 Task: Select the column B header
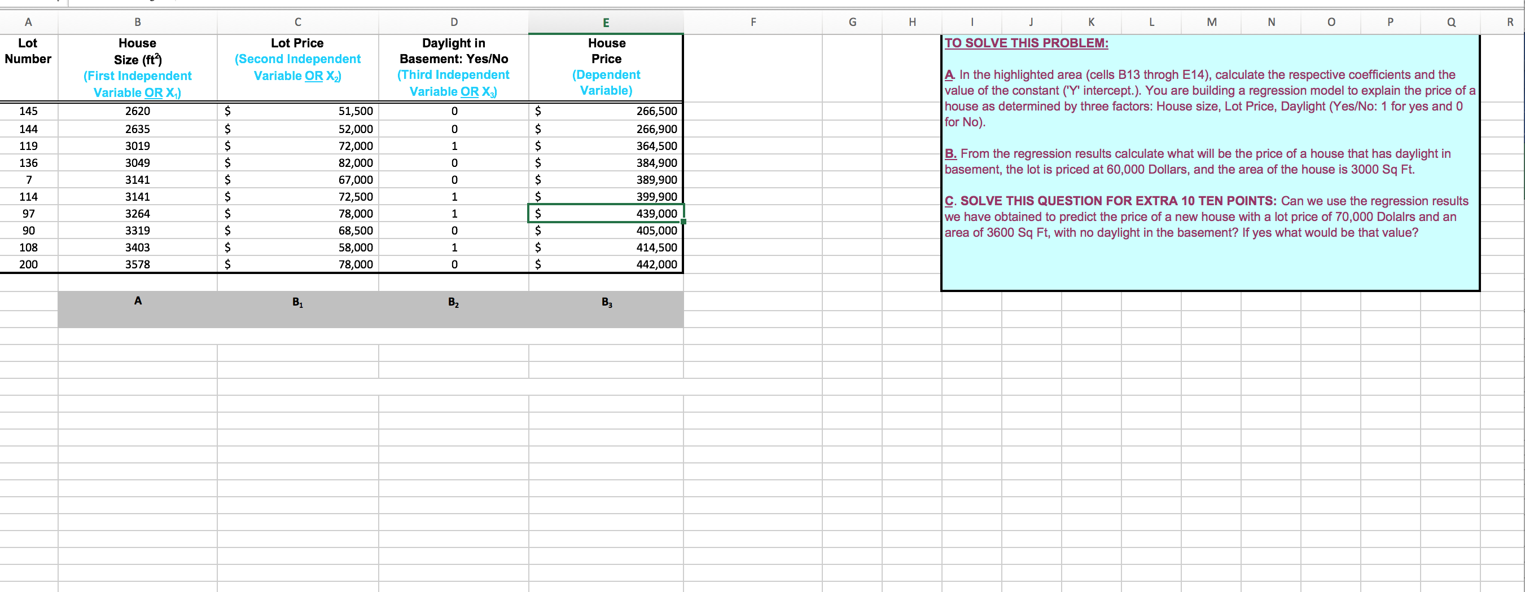[137, 23]
